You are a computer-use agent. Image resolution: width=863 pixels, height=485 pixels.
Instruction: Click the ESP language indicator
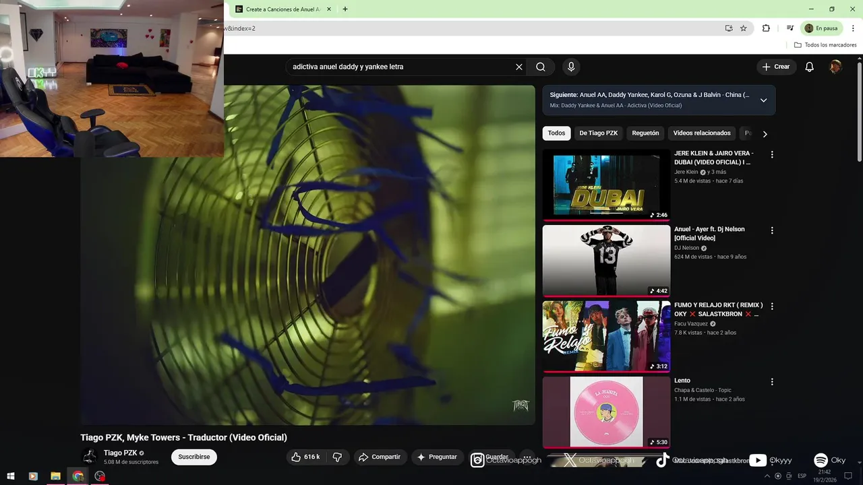(802, 476)
